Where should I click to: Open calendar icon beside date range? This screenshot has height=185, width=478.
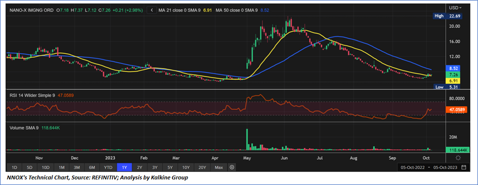coord(464,168)
